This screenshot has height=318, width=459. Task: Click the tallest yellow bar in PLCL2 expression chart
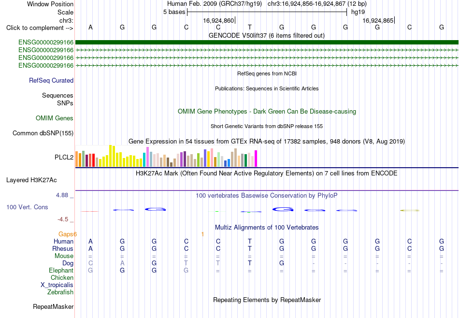110,156
